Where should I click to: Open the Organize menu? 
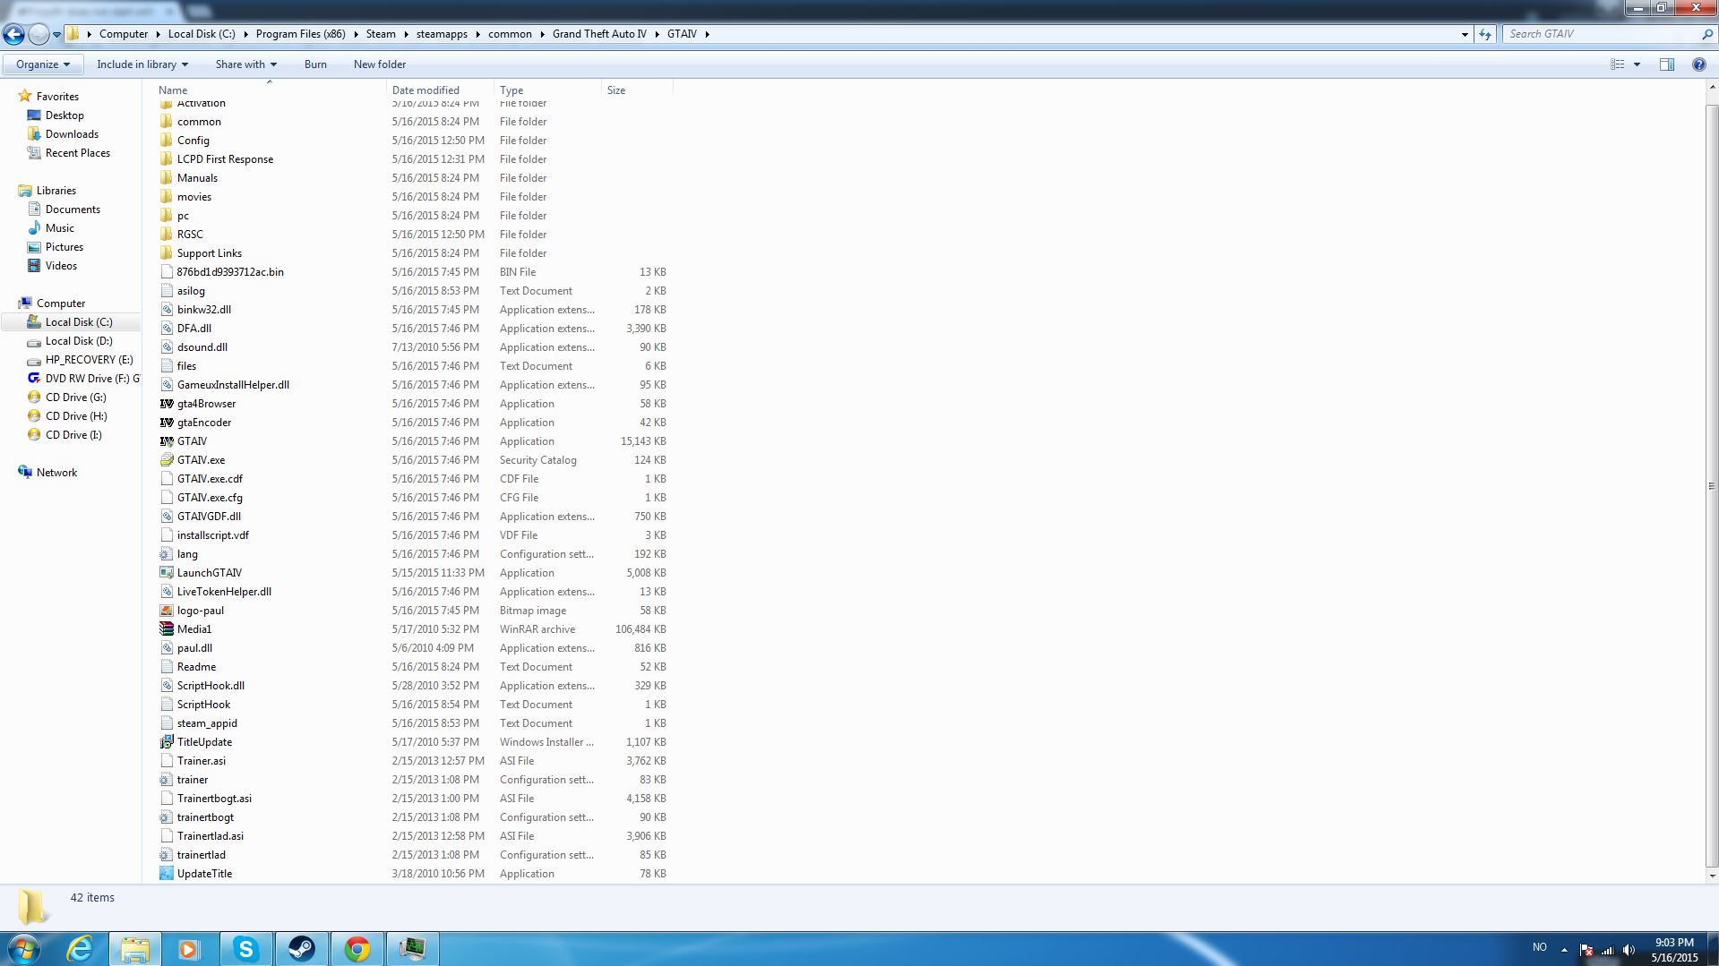click(x=42, y=64)
